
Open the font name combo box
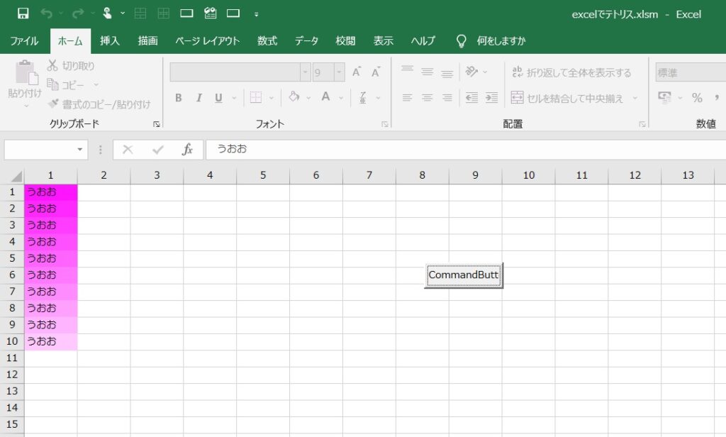coord(240,72)
